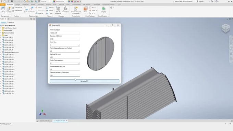Click the ViewCube in the viewport

[225, 28]
